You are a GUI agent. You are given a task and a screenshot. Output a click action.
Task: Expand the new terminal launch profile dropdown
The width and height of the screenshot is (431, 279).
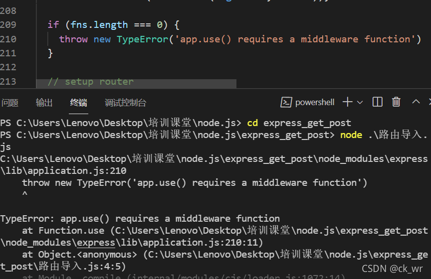click(360, 103)
